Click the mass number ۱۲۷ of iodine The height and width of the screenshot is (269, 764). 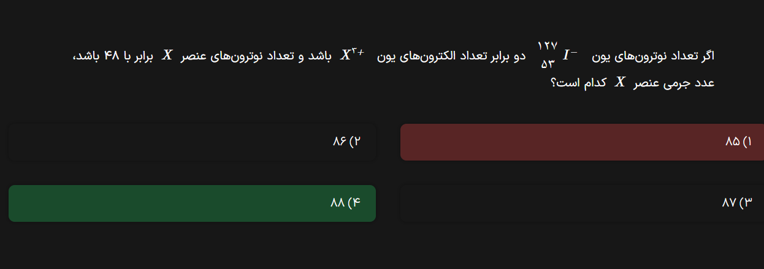(x=547, y=46)
